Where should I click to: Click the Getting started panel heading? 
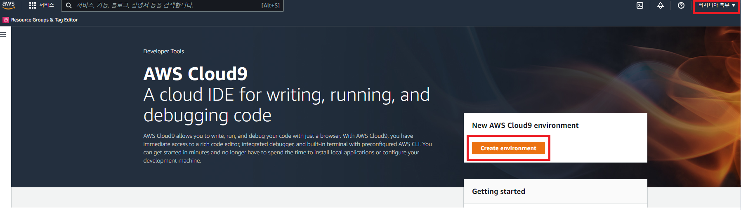point(498,191)
